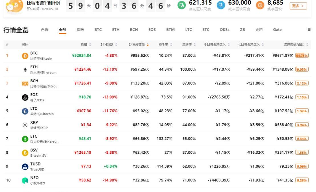Sort by 24H涨跌 column header
Screen dimensions: 316x192
[109, 45]
